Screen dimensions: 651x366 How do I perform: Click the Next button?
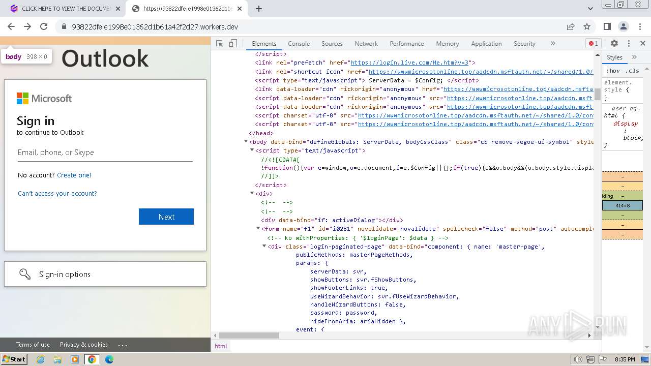[166, 217]
